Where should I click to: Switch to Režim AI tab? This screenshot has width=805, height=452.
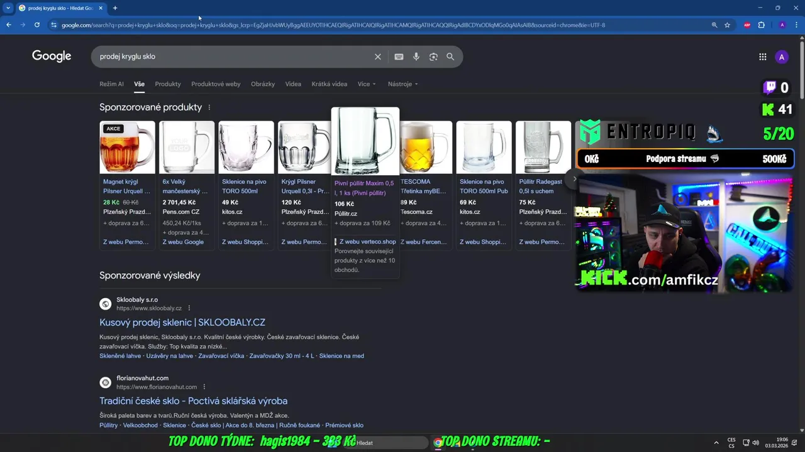click(x=111, y=84)
